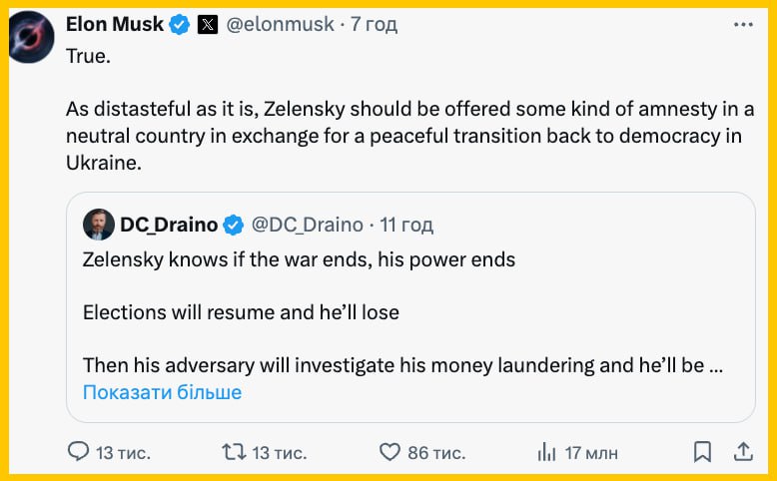Viewport: 777px width, 481px height.
Task: Open the @elonmusk handle link
Action: (281, 25)
